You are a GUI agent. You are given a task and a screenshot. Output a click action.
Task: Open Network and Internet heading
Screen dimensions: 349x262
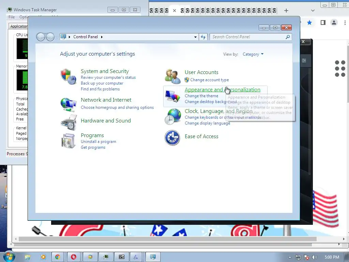(x=106, y=100)
